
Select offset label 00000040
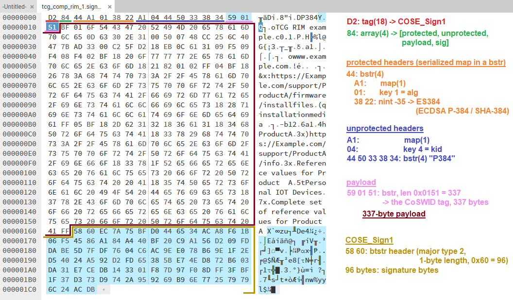(19, 56)
